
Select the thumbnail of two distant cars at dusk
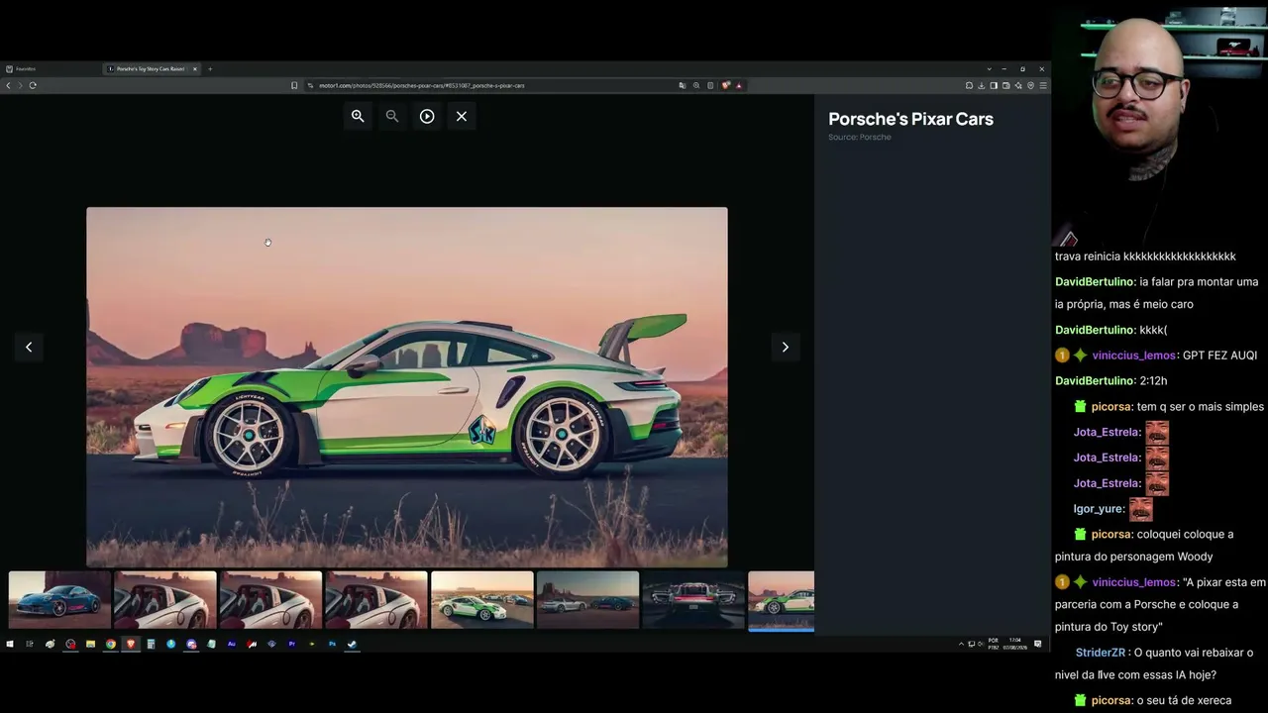(588, 600)
